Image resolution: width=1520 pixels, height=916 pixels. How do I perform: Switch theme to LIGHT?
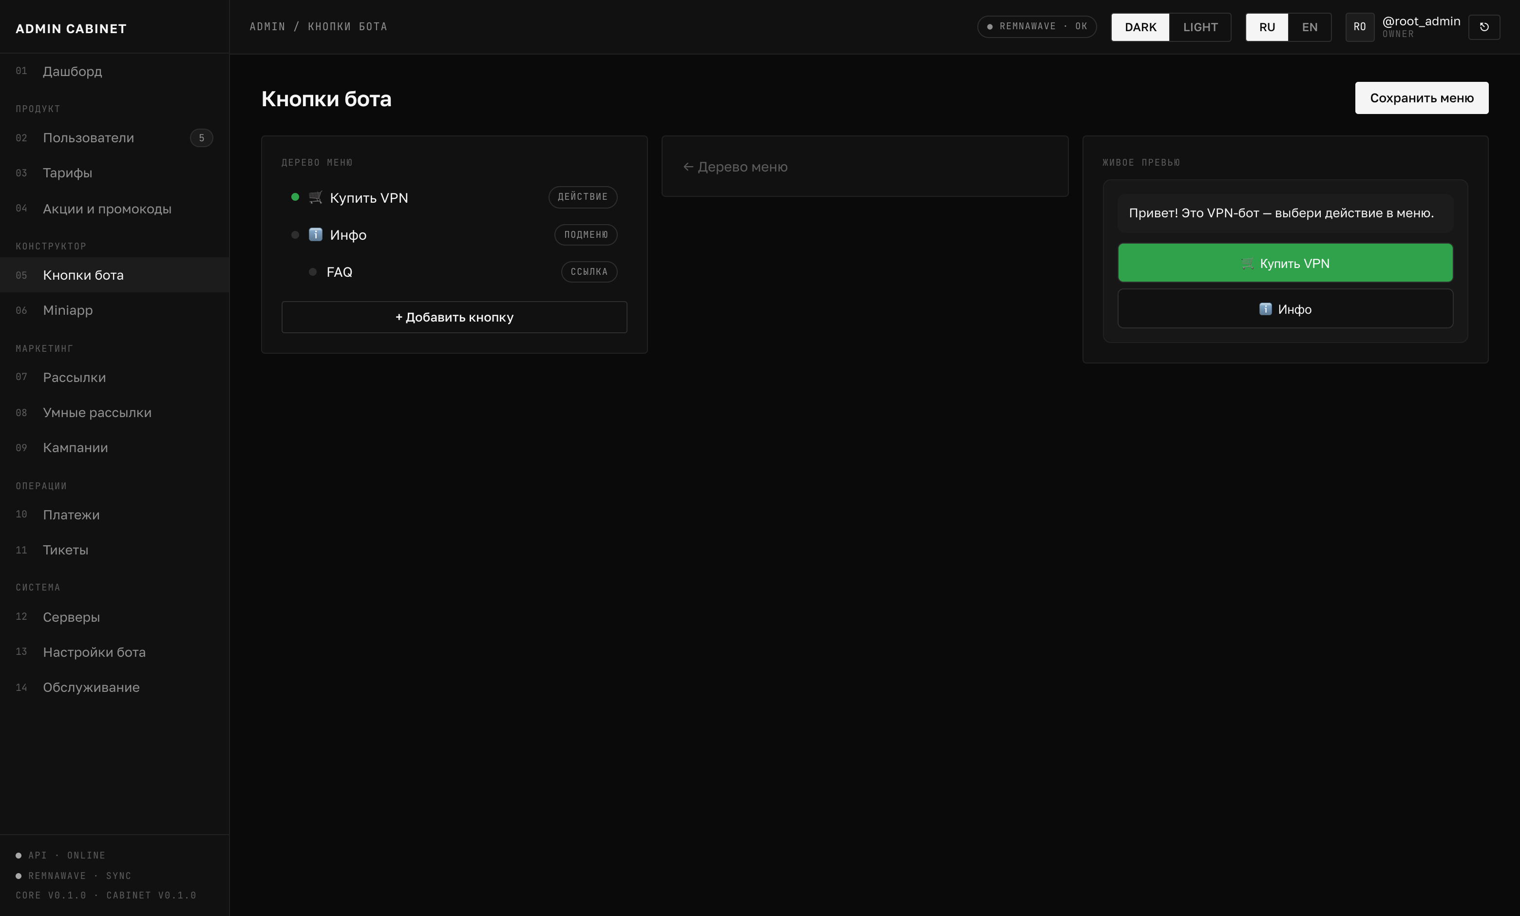pos(1200,27)
